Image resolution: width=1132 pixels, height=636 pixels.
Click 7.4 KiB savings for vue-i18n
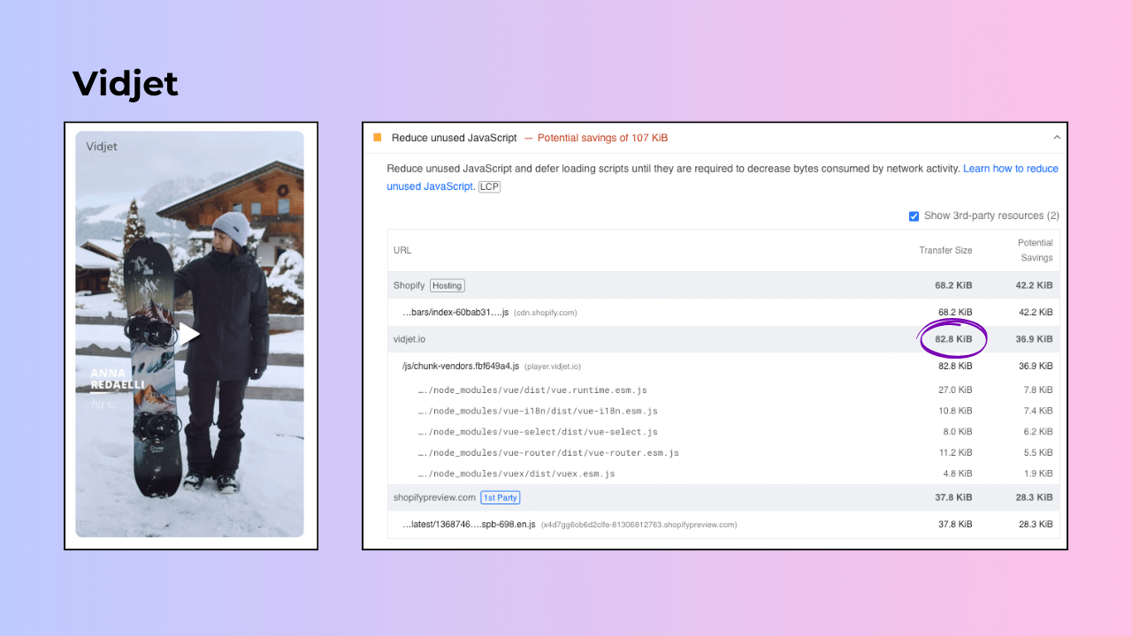coord(1036,411)
